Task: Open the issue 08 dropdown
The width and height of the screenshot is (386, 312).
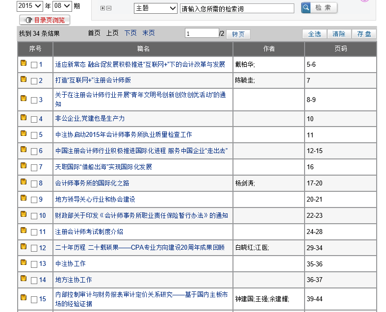Action: [x=62, y=6]
